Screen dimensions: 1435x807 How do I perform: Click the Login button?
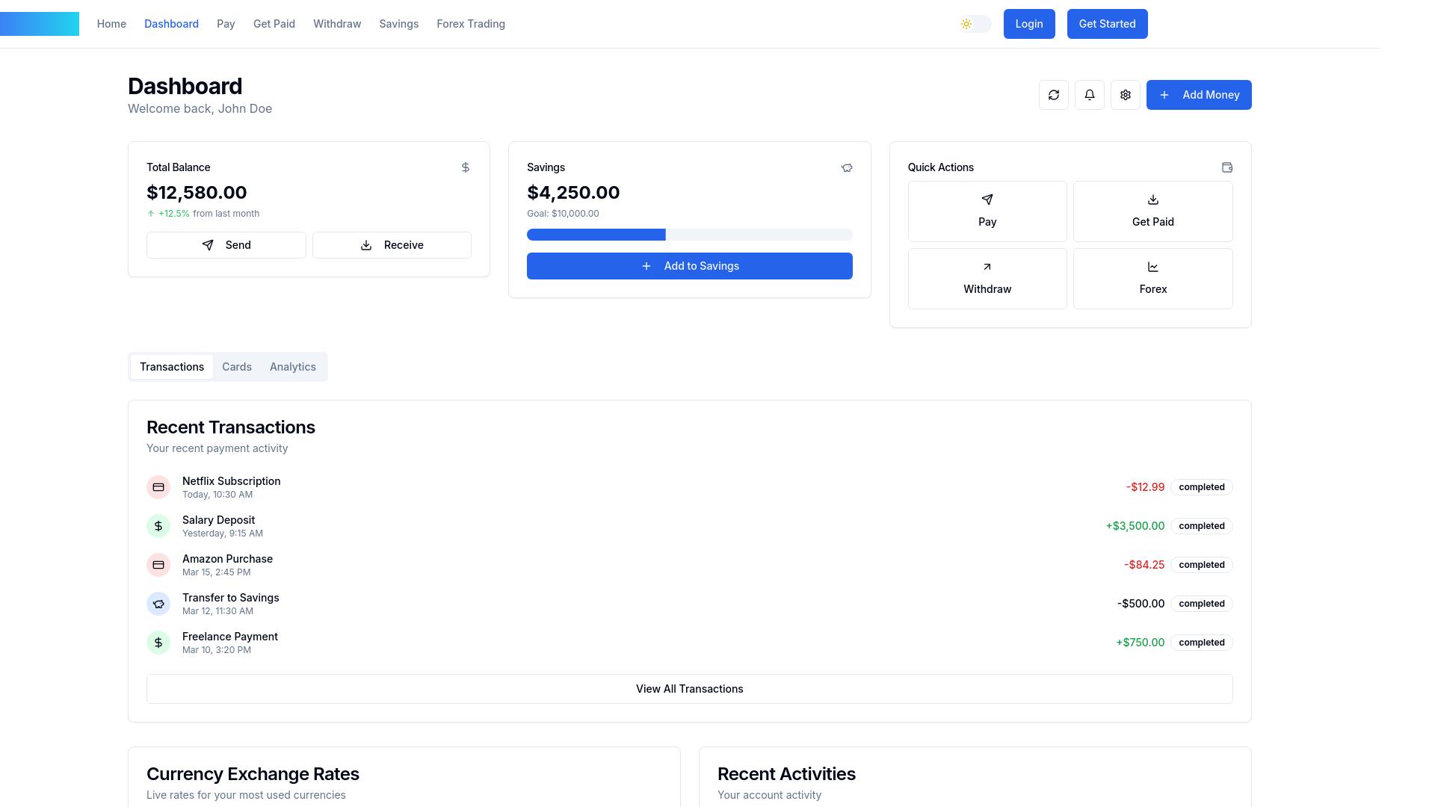(1029, 24)
